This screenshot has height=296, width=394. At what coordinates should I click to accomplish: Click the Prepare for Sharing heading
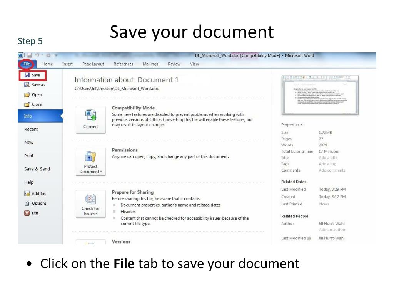[x=133, y=192]
